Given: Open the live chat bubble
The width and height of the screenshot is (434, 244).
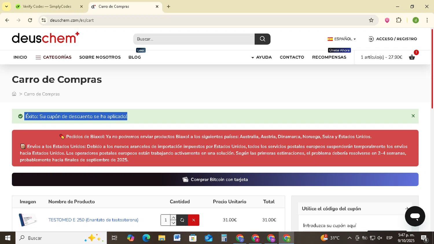Looking at the screenshot, I should [x=415, y=216].
